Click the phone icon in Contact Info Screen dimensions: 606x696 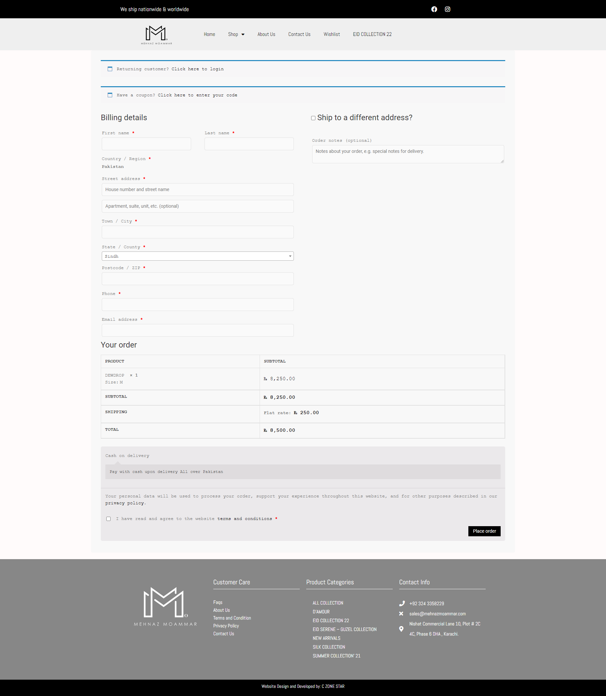click(x=402, y=604)
